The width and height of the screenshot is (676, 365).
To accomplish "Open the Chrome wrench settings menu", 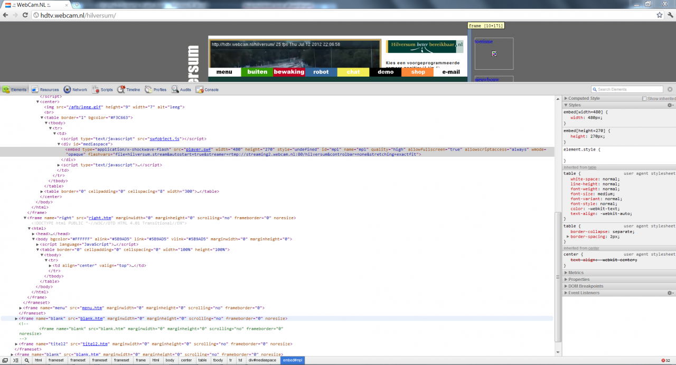I will click(x=670, y=15).
